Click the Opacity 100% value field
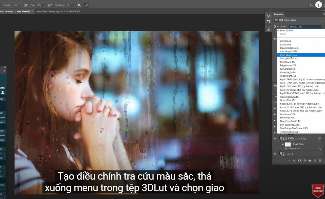This screenshot has width=325, height=199. point(15,5)
